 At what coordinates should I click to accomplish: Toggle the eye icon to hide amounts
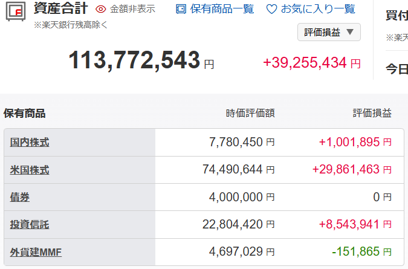[x=101, y=9]
